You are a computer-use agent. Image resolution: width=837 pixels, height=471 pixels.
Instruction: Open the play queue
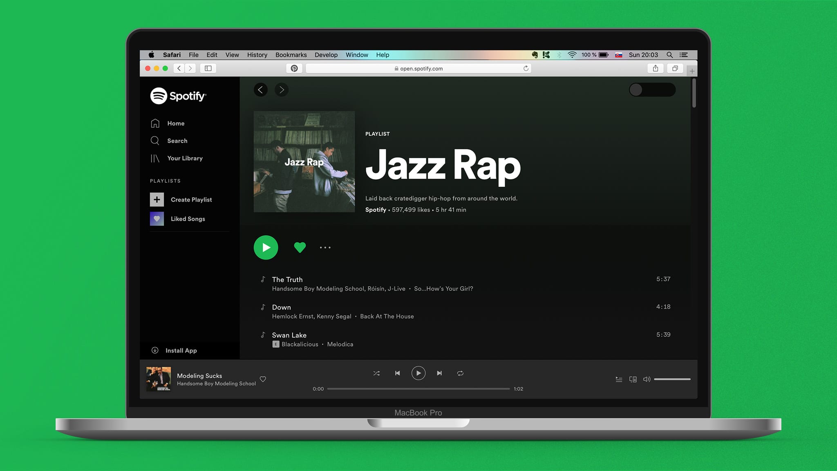click(x=619, y=379)
